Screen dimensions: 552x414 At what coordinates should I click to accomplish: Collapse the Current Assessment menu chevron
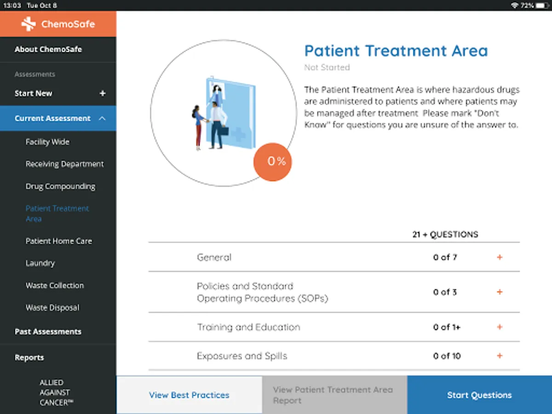[102, 119]
